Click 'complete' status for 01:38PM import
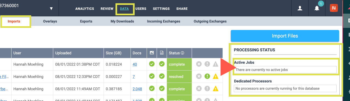Image resolution: width=350 pixels, height=101 pixels. pyautogui.click(x=179, y=64)
